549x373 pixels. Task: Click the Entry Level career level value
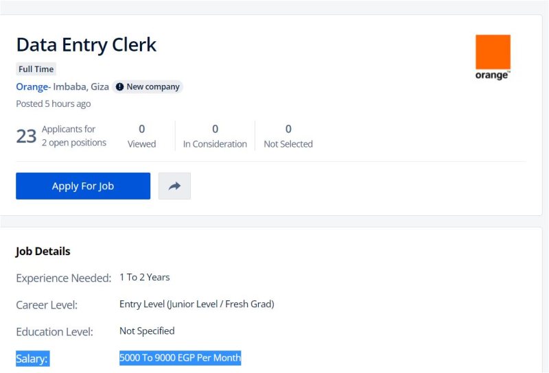click(x=197, y=304)
